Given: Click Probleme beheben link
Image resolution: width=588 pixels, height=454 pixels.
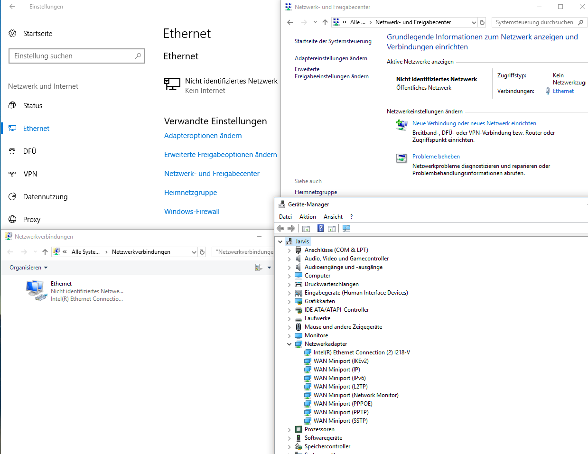Looking at the screenshot, I should tap(436, 157).
